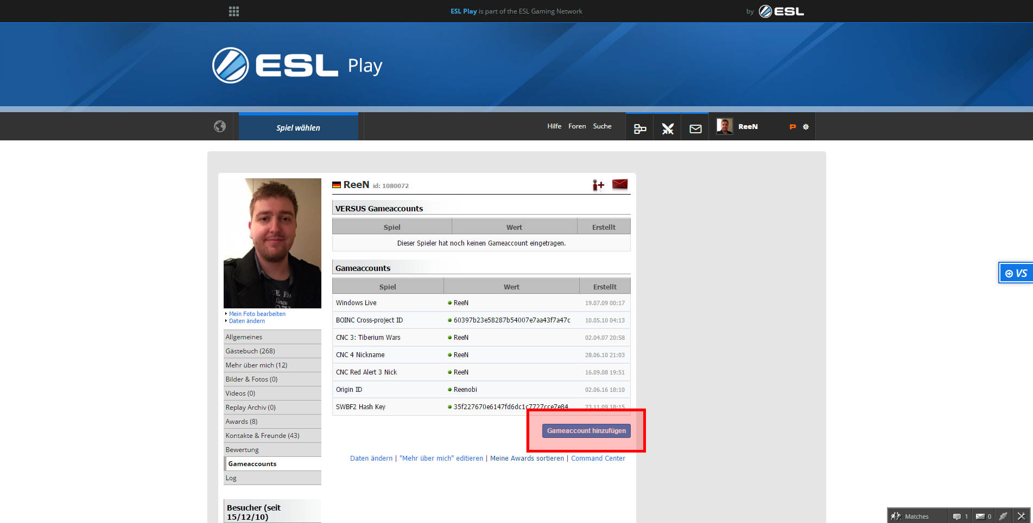Click CNC 4 Nickname row

[x=481, y=355]
